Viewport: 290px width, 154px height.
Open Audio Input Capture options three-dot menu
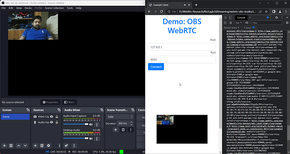point(97,125)
